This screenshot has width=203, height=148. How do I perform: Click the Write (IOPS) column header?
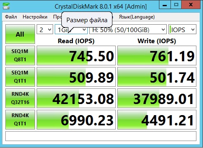(x=157, y=41)
